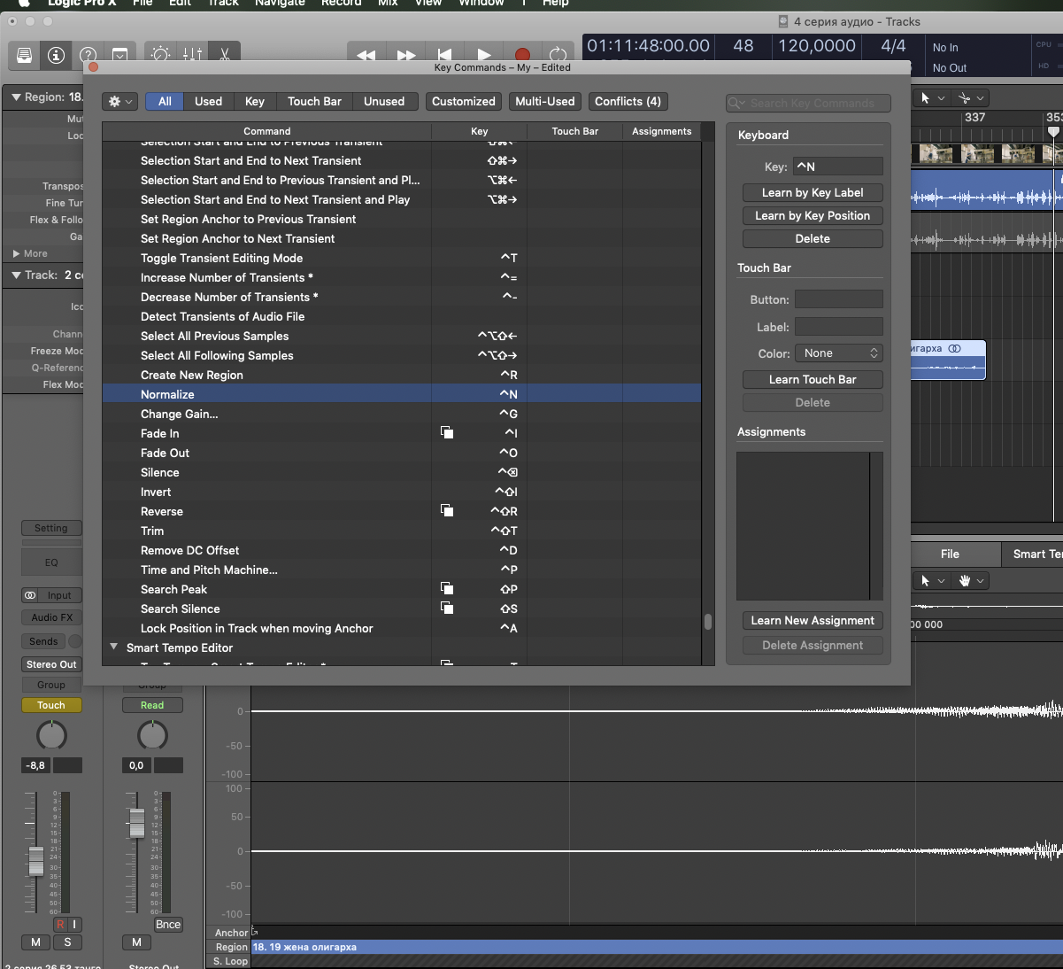Enable record arm R on channel strip
Image resolution: width=1063 pixels, height=969 pixels.
60,924
